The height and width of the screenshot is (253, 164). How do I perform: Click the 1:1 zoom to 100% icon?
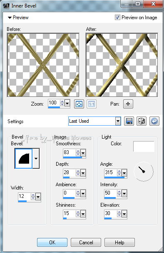pos(92,104)
